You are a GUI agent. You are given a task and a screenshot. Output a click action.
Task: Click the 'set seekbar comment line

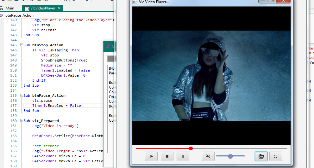pos(46,146)
